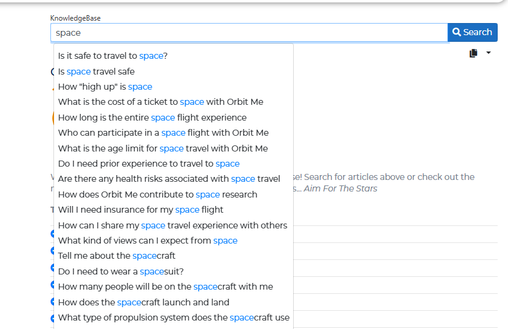Screen dimensions: 508x329
Task: Choose "Do I need to wear a spacesuit?"
Action: [x=121, y=271]
